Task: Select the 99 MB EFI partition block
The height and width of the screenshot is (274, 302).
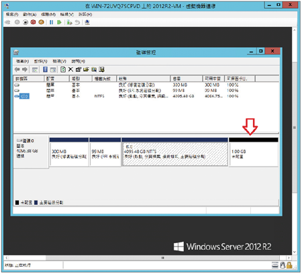Action: click(x=105, y=152)
